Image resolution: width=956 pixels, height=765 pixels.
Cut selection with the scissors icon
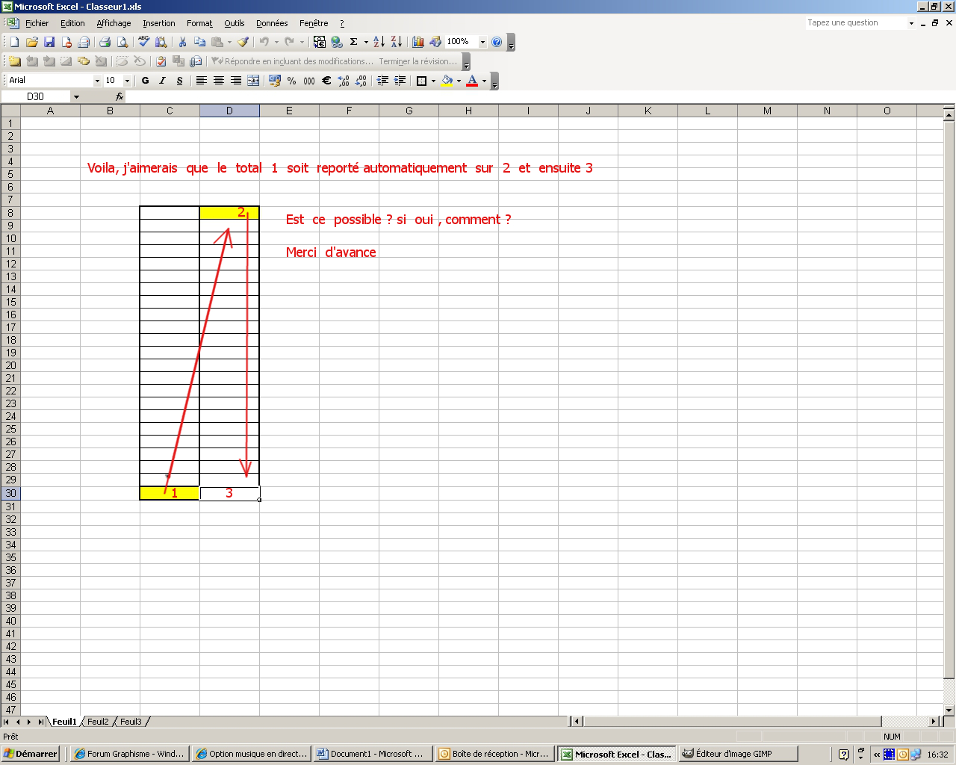point(182,42)
